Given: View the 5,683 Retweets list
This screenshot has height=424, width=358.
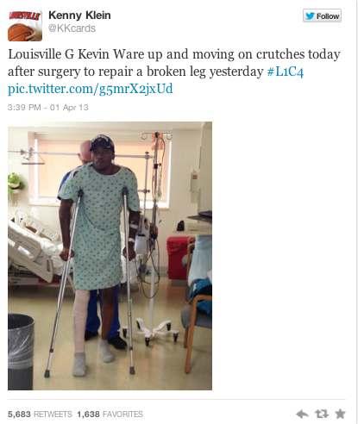Looking at the screenshot, I should (40, 415).
